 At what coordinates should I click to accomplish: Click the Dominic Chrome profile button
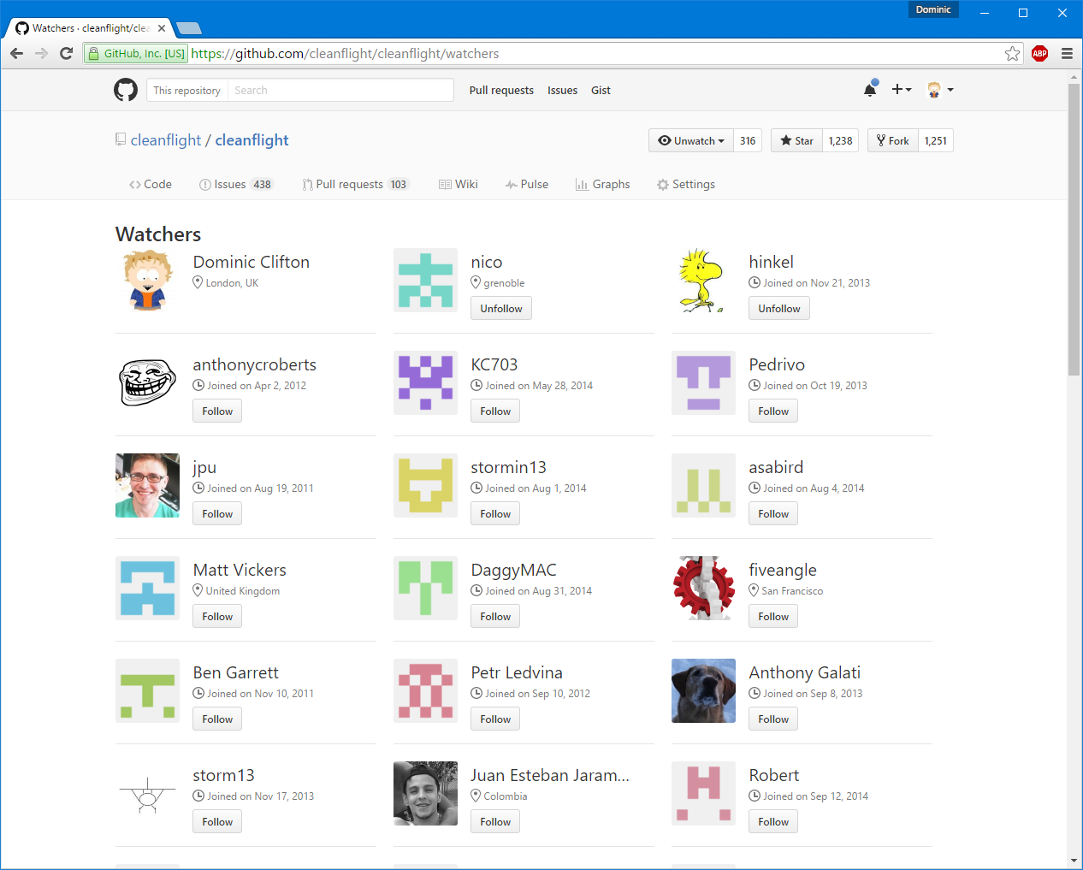click(932, 9)
